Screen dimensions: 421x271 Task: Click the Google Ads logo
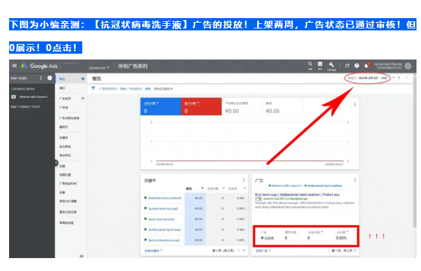pos(40,66)
